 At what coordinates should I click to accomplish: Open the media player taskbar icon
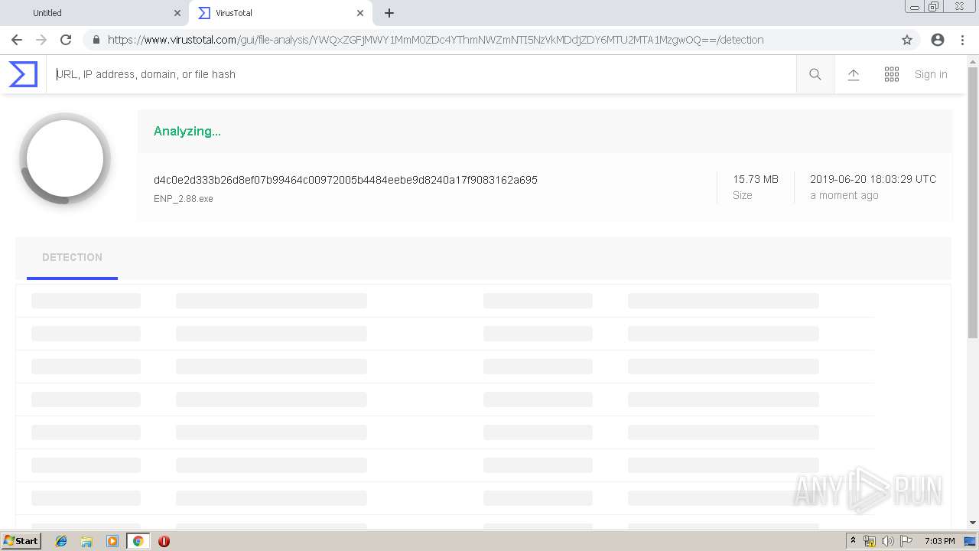point(112,541)
